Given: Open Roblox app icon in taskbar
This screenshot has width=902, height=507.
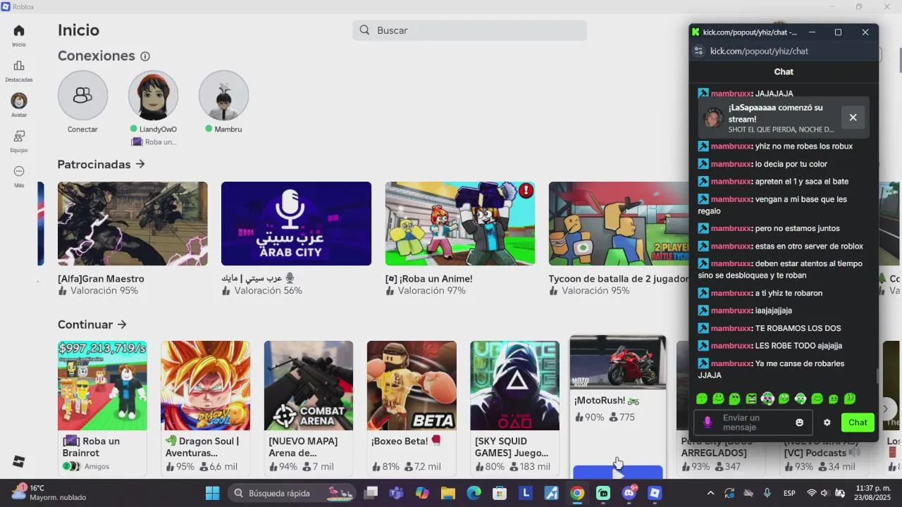Looking at the screenshot, I should 655,493.
